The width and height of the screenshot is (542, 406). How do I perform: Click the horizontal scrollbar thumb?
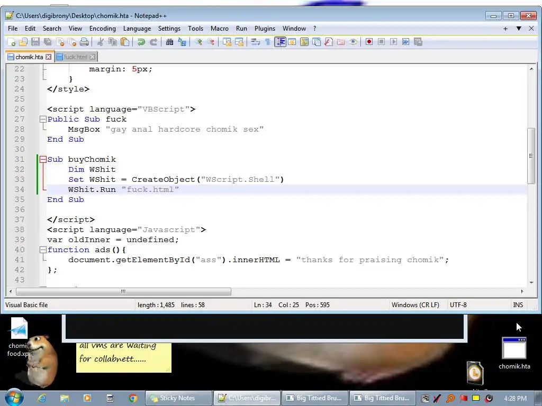tap(123, 292)
